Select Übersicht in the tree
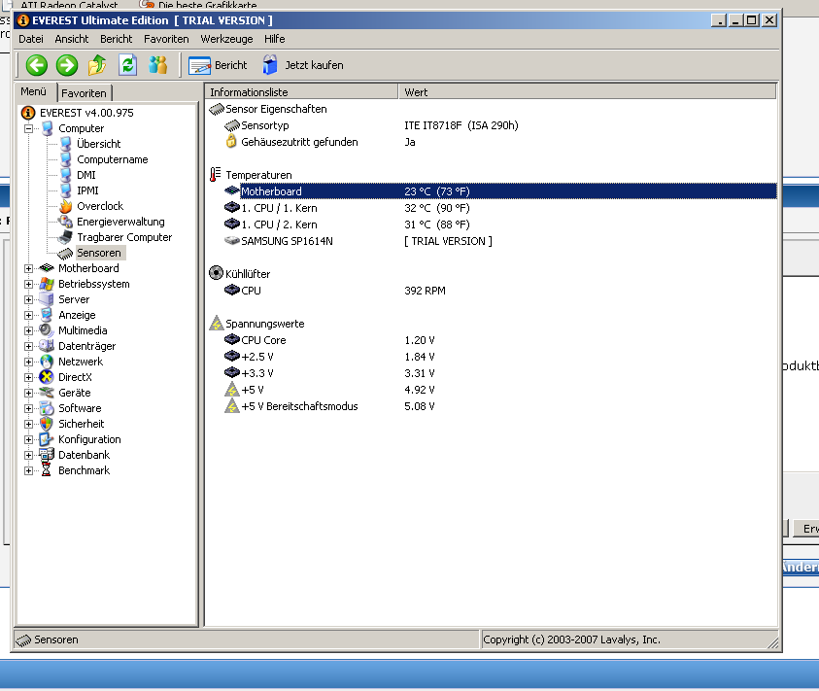Viewport: 819px width, 691px height. 98,144
